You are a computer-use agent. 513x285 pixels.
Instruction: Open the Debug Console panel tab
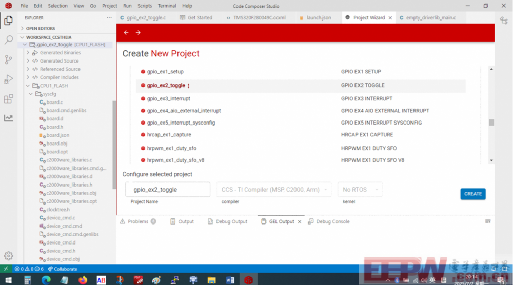point(329,221)
